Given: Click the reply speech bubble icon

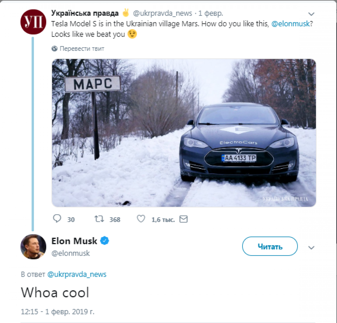Looking at the screenshot, I should pyautogui.click(x=57, y=219).
